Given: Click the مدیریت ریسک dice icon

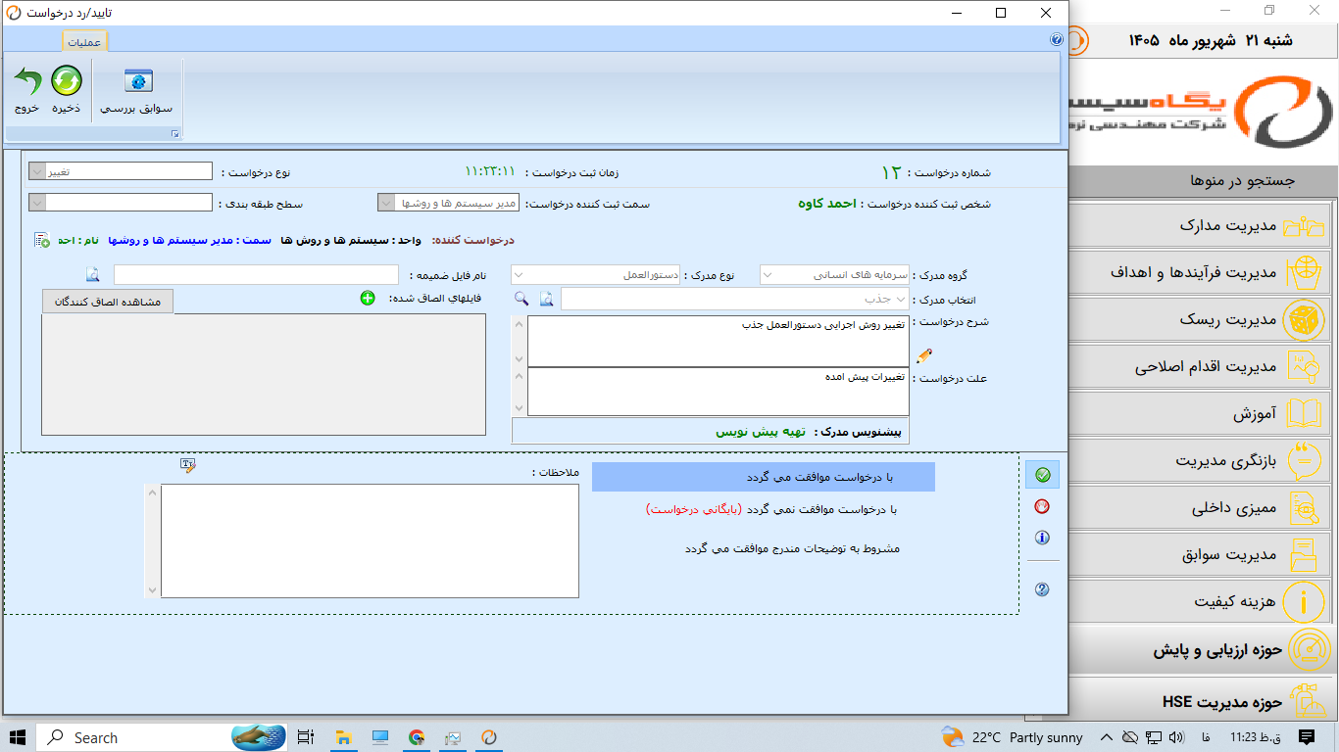Looking at the screenshot, I should click(1304, 319).
